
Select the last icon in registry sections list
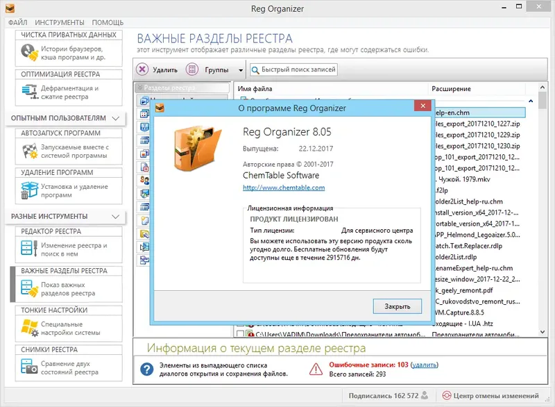144,260
